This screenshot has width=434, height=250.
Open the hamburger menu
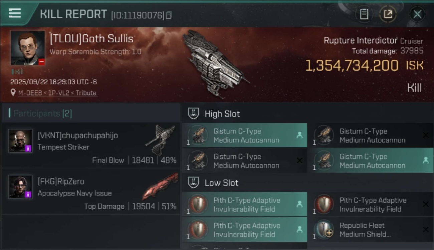click(15, 13)
